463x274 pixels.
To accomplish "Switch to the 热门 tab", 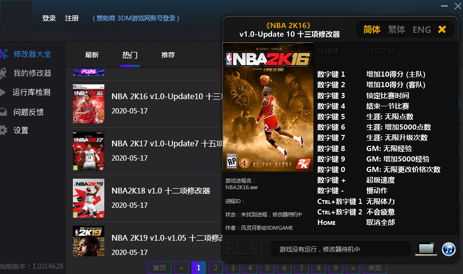I will point(130,55).
